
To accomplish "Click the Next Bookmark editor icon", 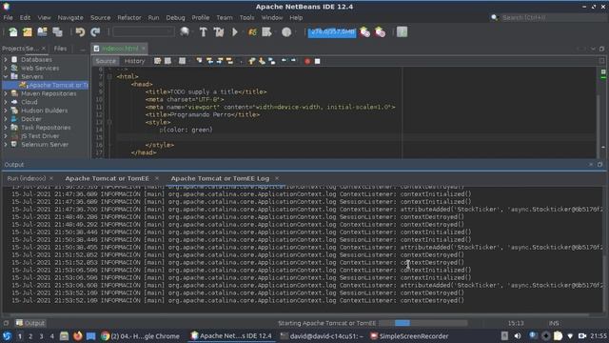I will (262, 61).
